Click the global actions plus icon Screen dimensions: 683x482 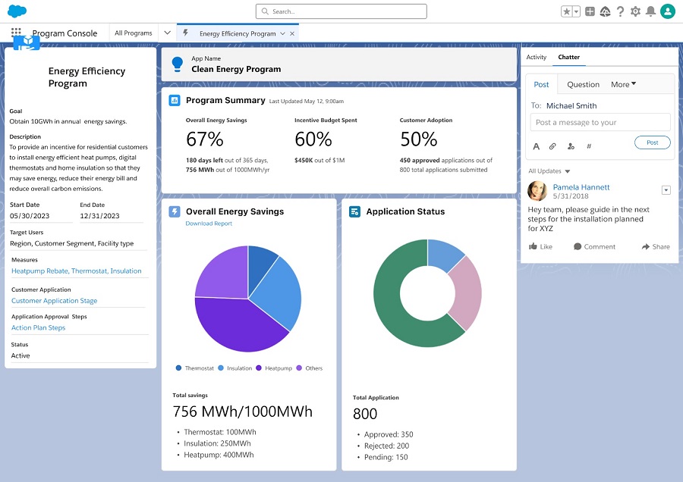[590, 11]
